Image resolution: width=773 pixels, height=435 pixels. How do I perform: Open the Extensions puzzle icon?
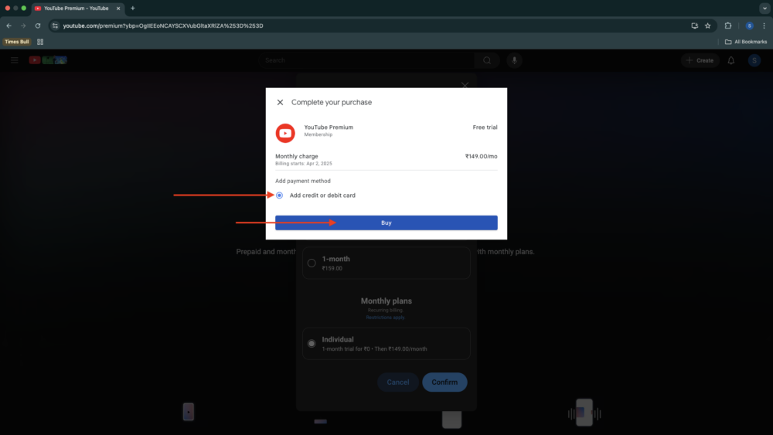pos(728,25)
